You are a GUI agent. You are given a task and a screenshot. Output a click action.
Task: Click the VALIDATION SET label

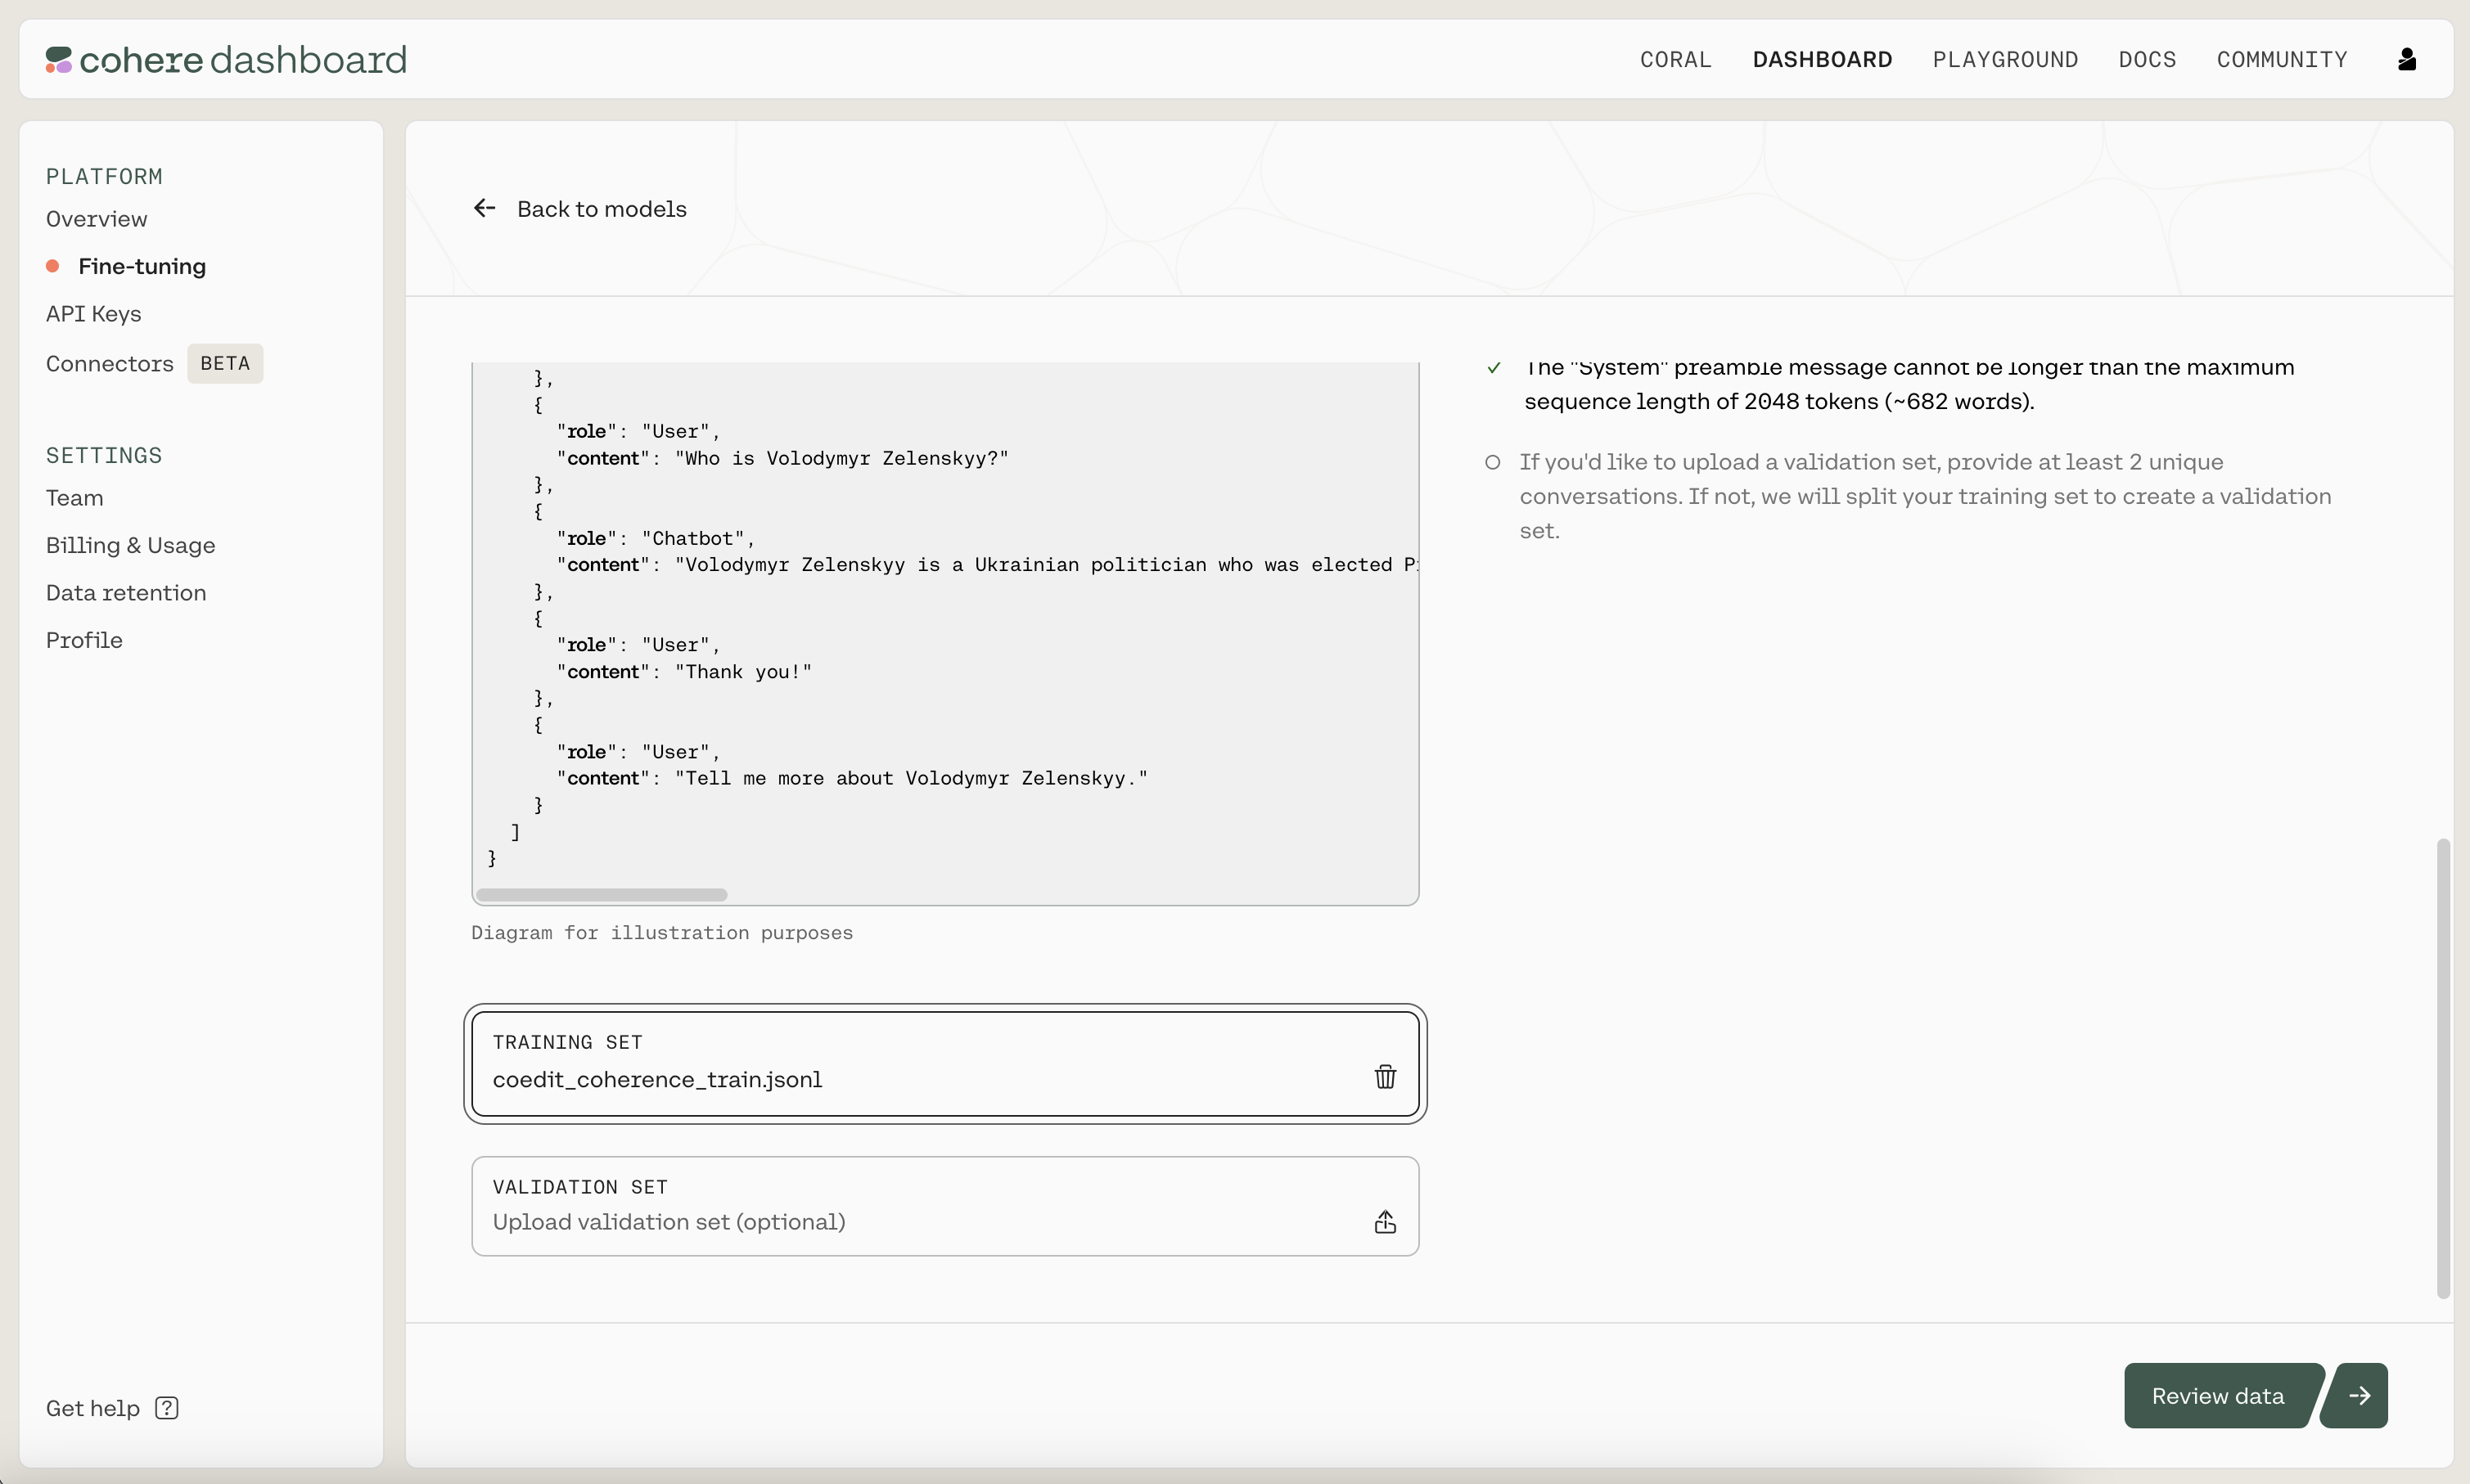pos(580,1187)
